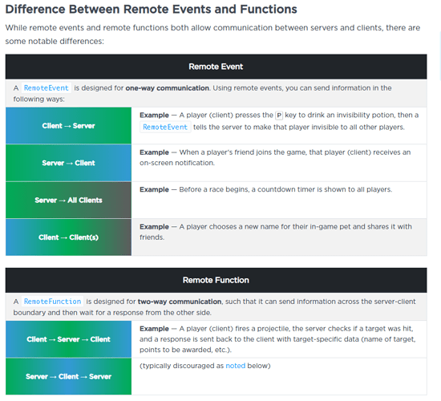
Task: Click the P key badge
Action: click(x=279, y=115)
